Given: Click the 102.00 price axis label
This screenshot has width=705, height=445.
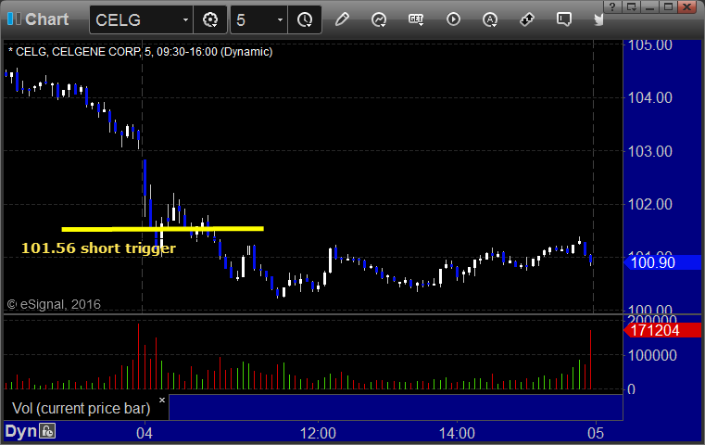Looking at the screenshot, I should [649, 204].
